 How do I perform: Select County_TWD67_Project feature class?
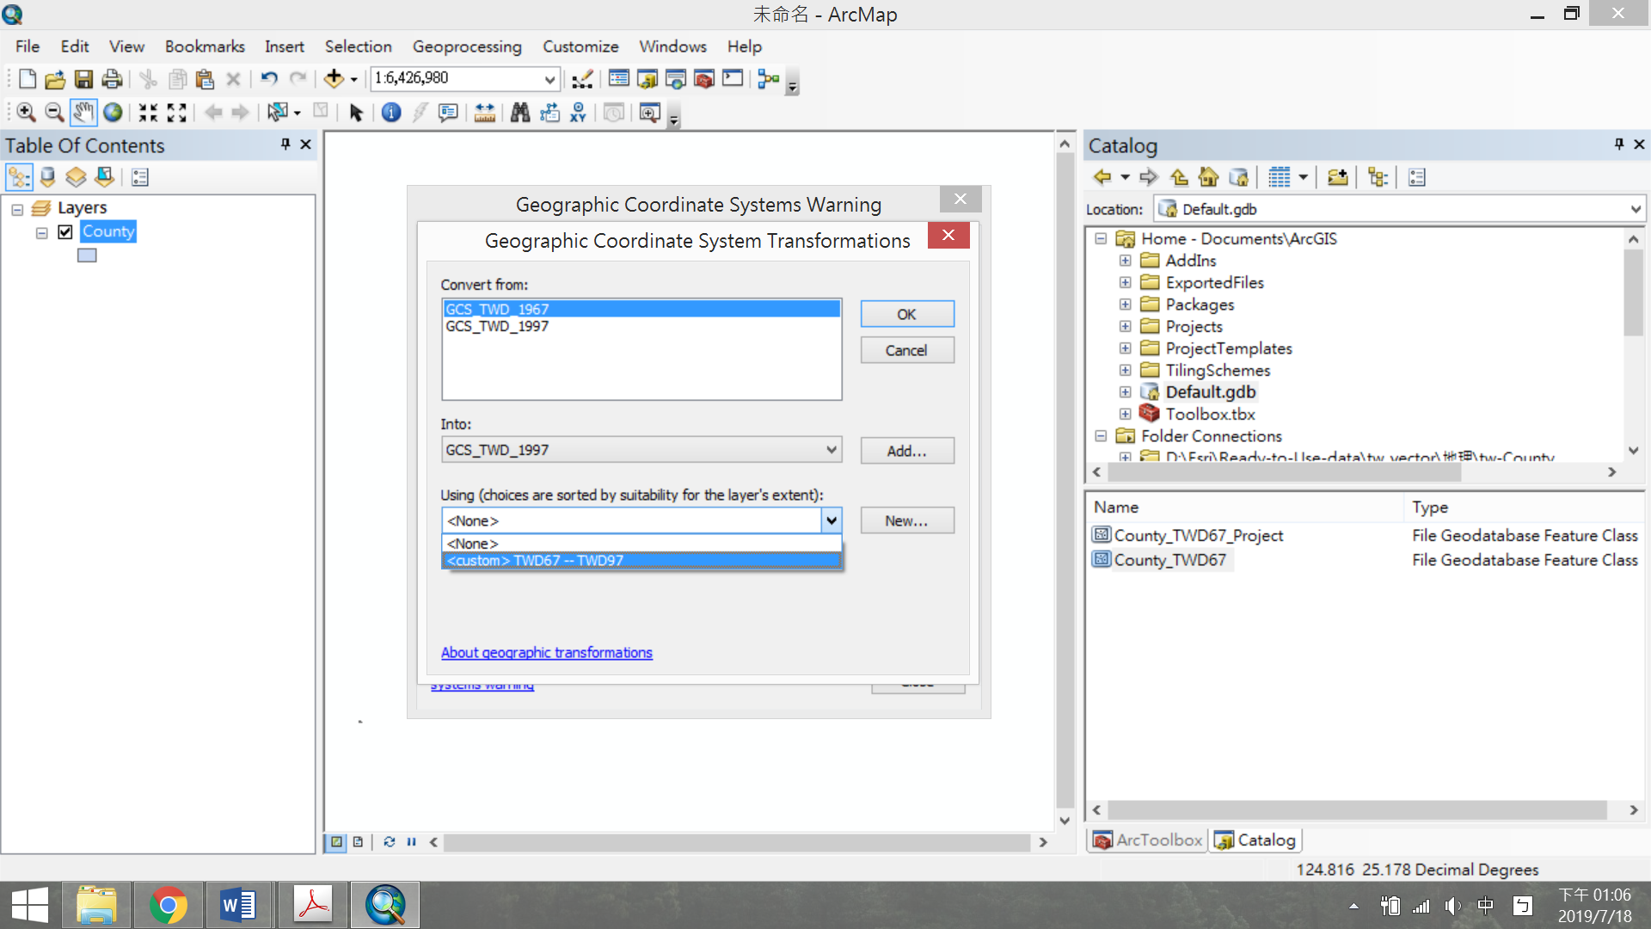pos(1198,535)
